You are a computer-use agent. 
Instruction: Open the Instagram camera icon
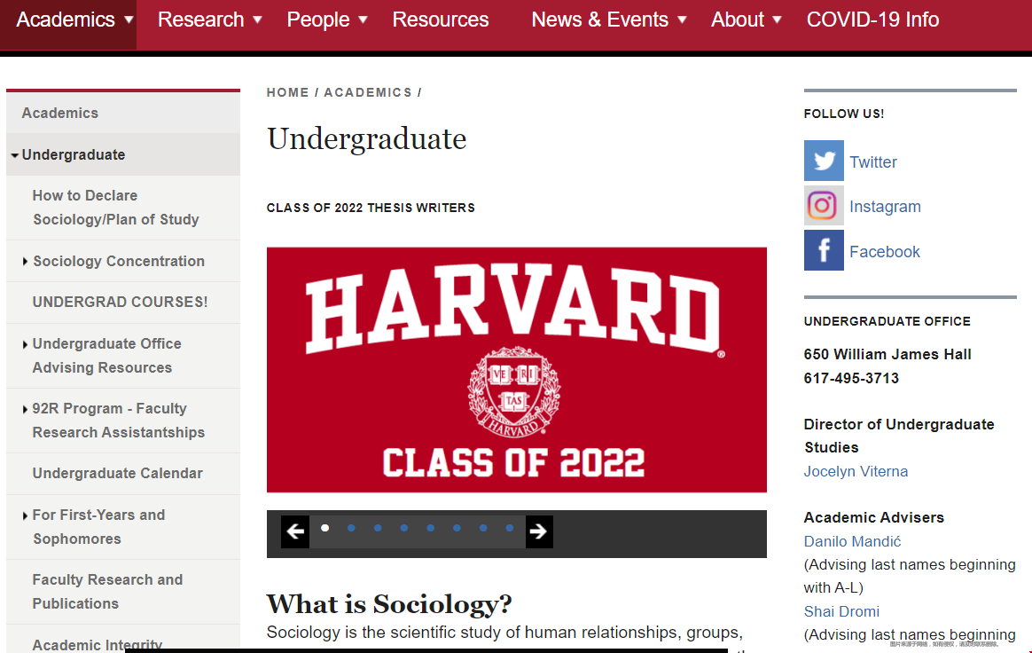pos(824,206)
